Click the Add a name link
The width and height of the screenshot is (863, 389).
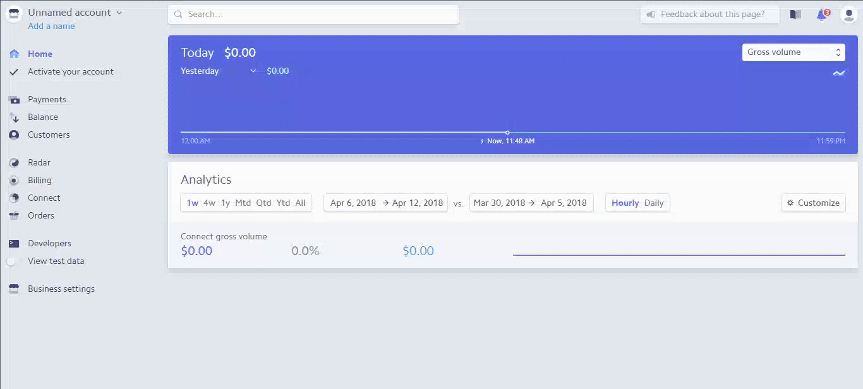51,26
